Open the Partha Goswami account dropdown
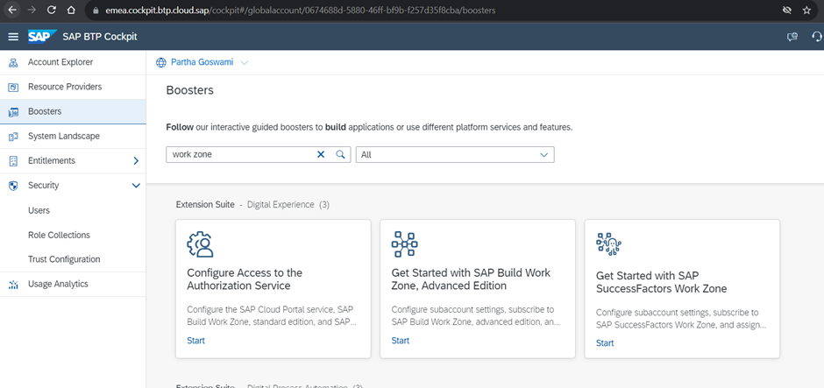Image resolution: width=824 pixels, height=388 pixels. [x=202, y=62]
